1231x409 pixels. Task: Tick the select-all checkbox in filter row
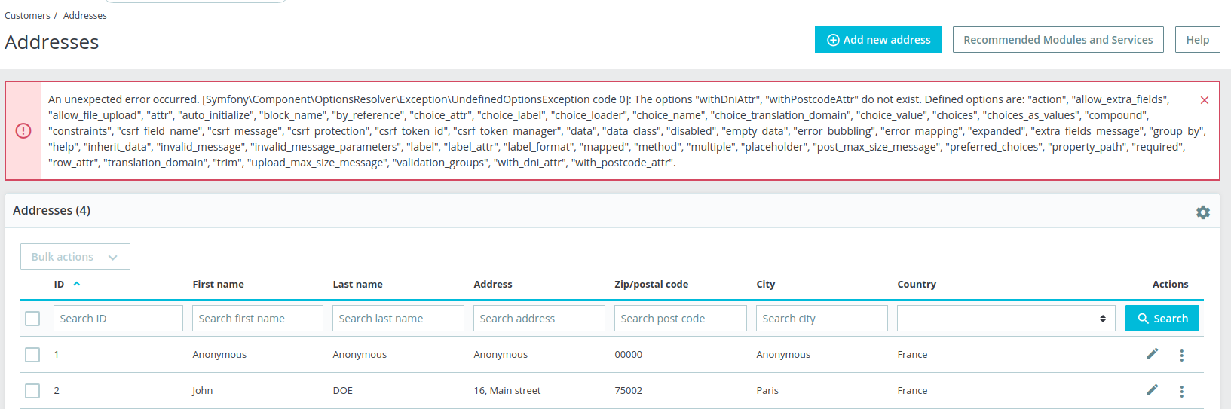coord(32,319)
